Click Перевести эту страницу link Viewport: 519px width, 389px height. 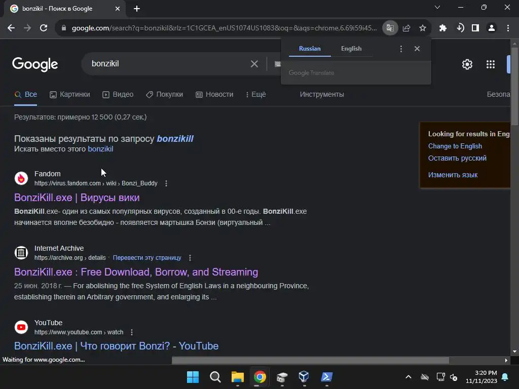[147, 258]
